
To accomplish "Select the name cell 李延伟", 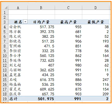I will (18, 60).
